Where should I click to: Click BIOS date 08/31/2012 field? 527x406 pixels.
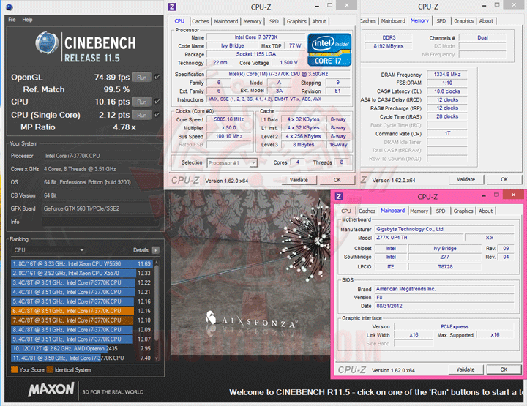click(x=444, y=306)
